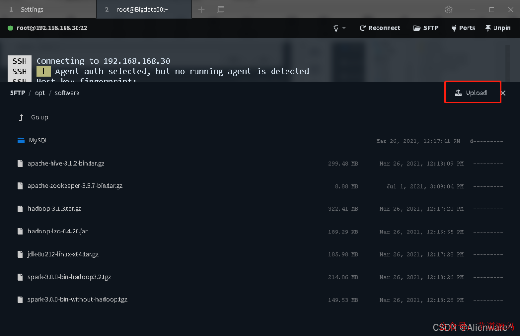Click the 189.29 KB size value
The width and height of the screenshot is (520, 336).
(x=343, y=232)
